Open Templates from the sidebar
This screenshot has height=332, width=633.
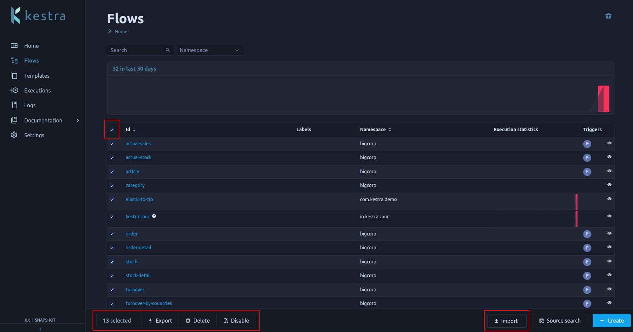[x=37, y=76]
